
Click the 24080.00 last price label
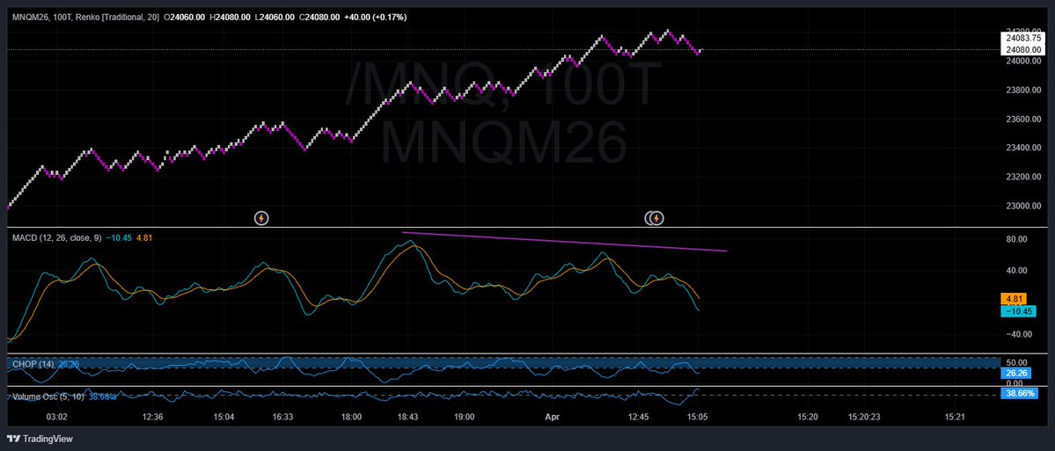tap(1023, 50)
